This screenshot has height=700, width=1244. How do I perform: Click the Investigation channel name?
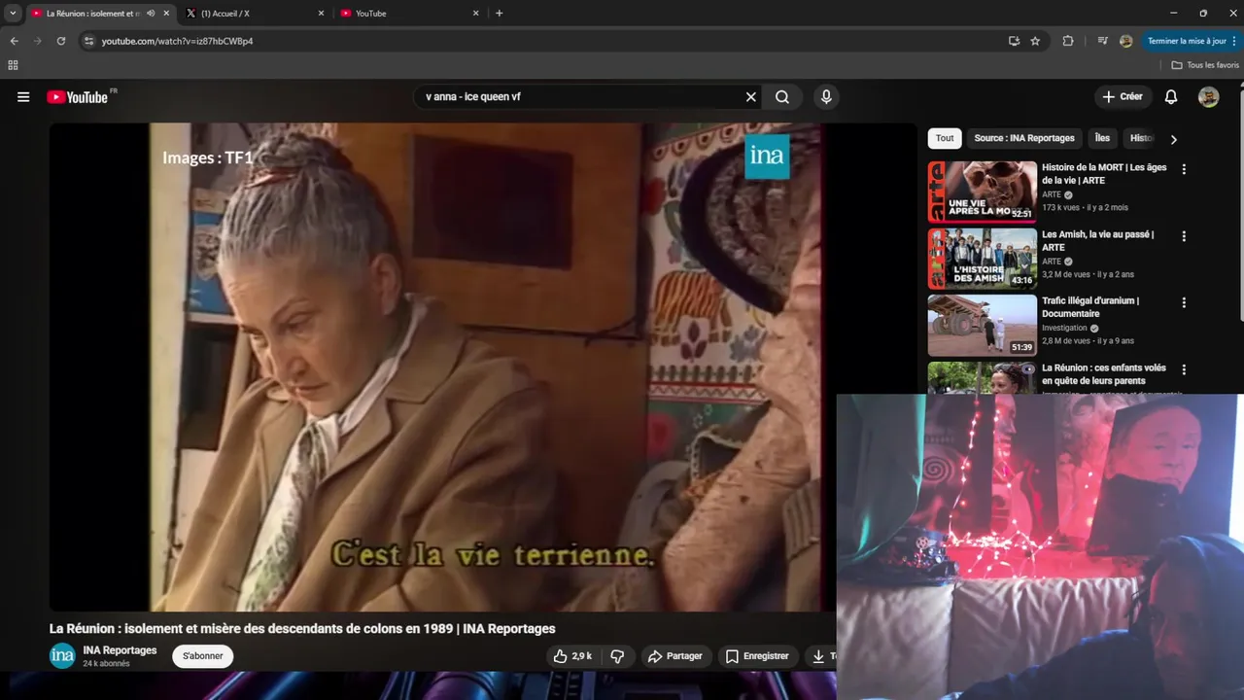pos(1064,328)
